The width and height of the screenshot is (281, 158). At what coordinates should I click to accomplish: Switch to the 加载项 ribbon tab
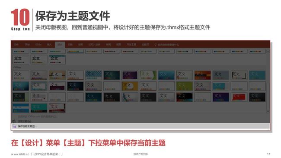click(x=145, y=44)
